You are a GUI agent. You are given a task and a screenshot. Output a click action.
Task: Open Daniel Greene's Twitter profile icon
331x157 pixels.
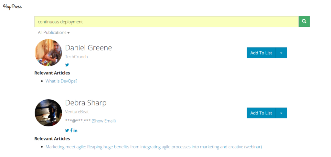67,65
